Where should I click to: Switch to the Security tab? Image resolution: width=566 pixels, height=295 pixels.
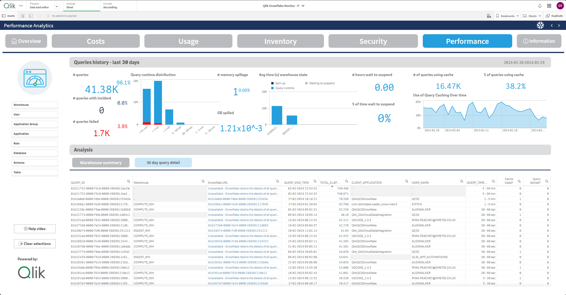[x=373, y=41]
